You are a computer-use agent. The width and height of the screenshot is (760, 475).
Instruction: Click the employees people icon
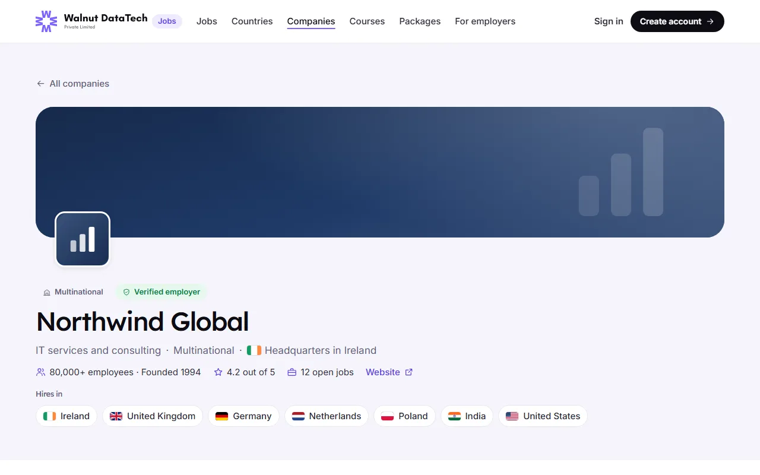[x=40, y=372]
